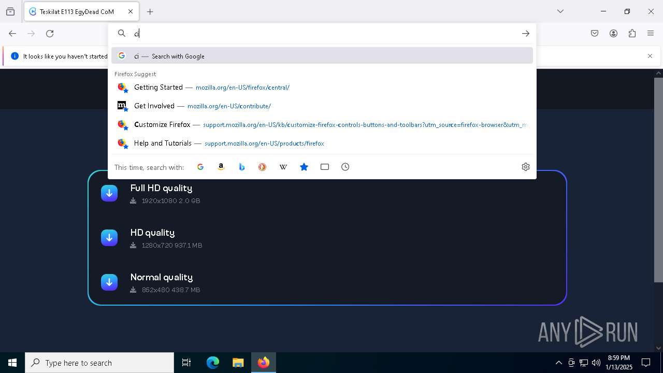Image resolution: width=663 pixels, height=373 pixels.
Task: Open Task View on taskbar
Action: tap(186, 363)
